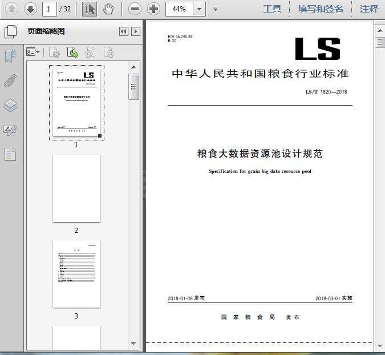Go to previous page using up arrow

point(12,9)
